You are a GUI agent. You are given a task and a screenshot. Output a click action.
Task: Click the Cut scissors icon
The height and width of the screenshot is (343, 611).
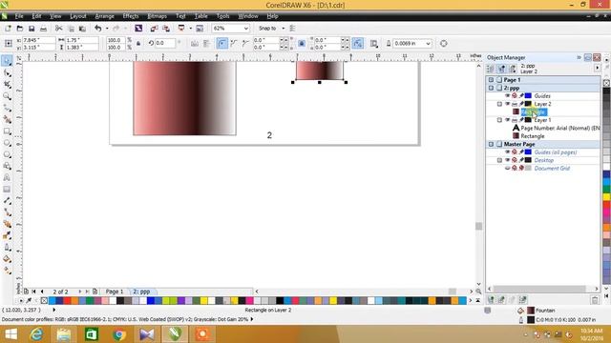pos(59,29)
